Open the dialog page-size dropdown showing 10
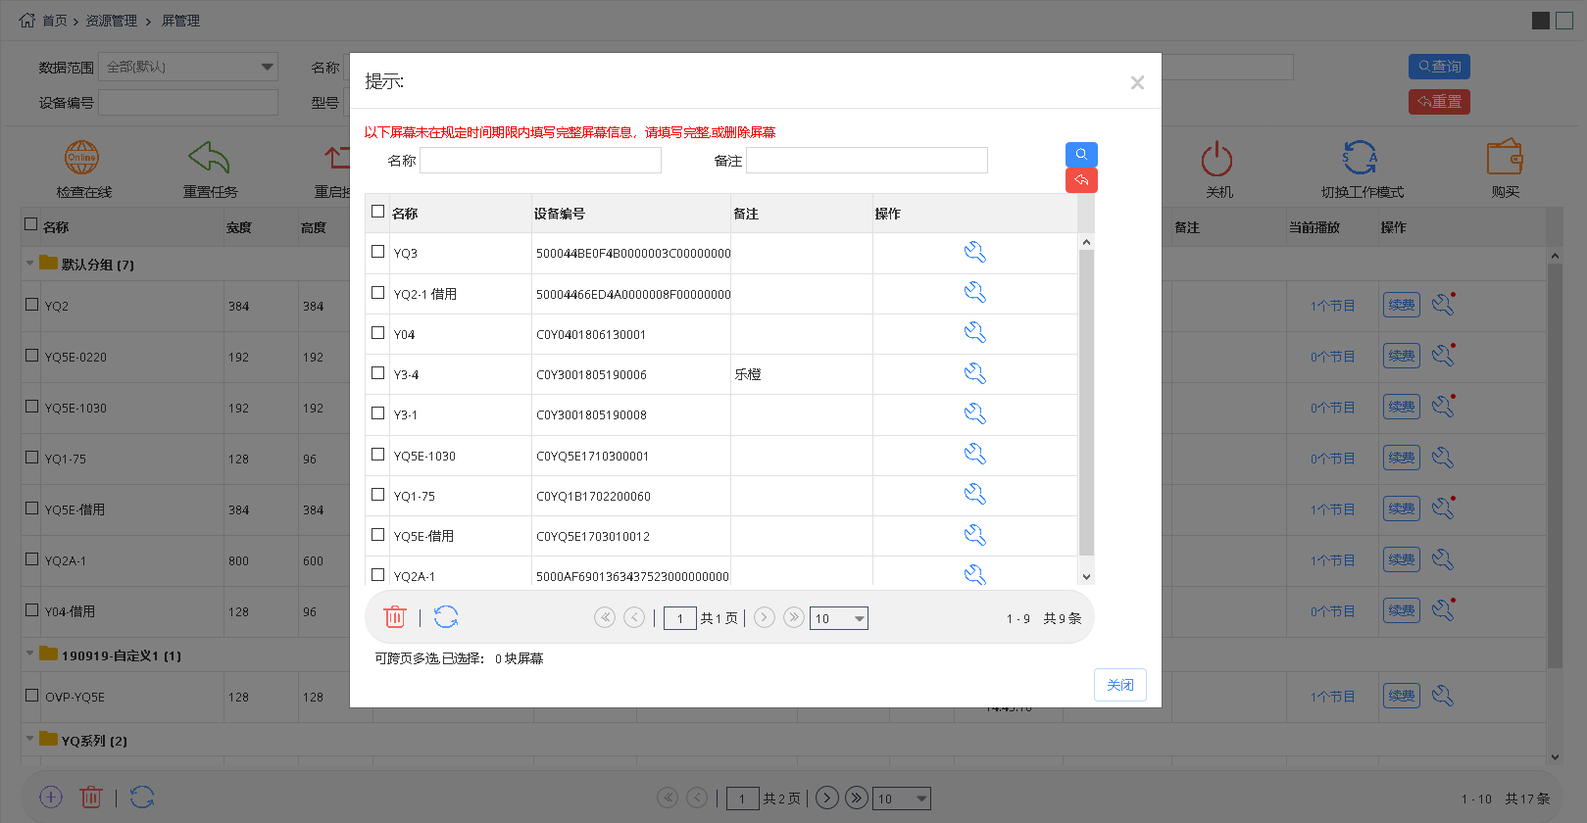Image resolution: width=1587 pixels, height=823 pixels. coord(839,618)
